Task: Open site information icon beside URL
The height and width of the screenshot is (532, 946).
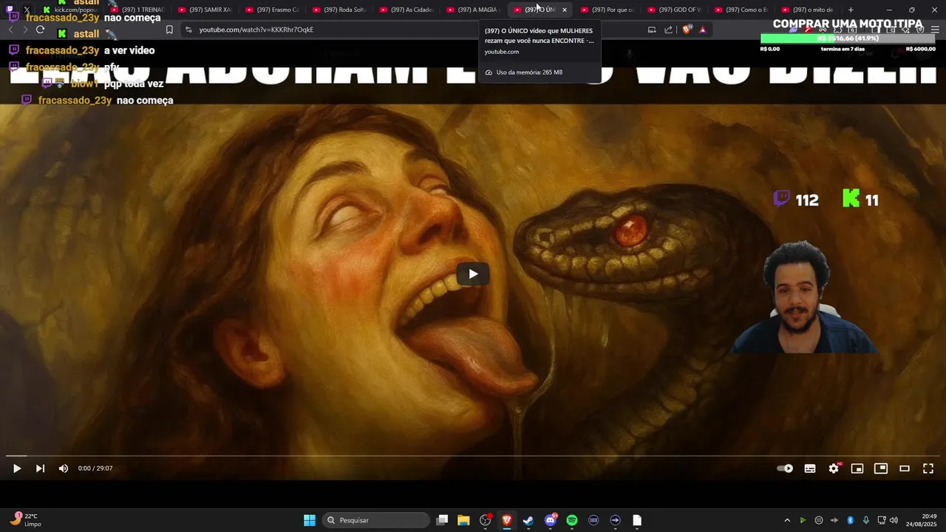Action: [188, 30]
